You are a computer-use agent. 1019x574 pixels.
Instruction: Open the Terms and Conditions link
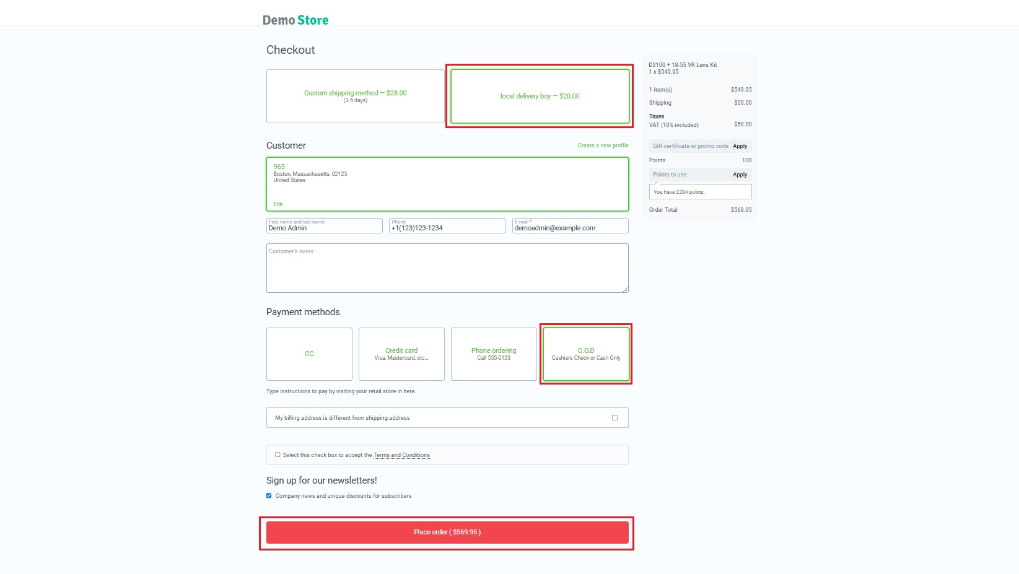coord(401,455)
